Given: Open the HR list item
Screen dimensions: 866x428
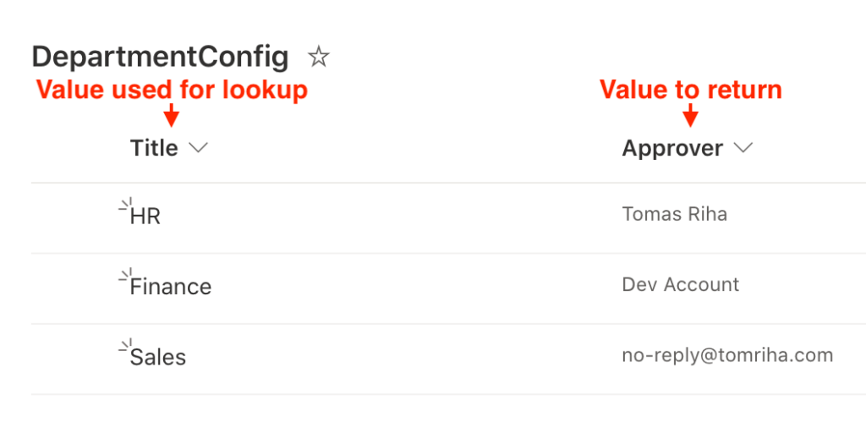Looking at the screenshot, I should point(145,217).
